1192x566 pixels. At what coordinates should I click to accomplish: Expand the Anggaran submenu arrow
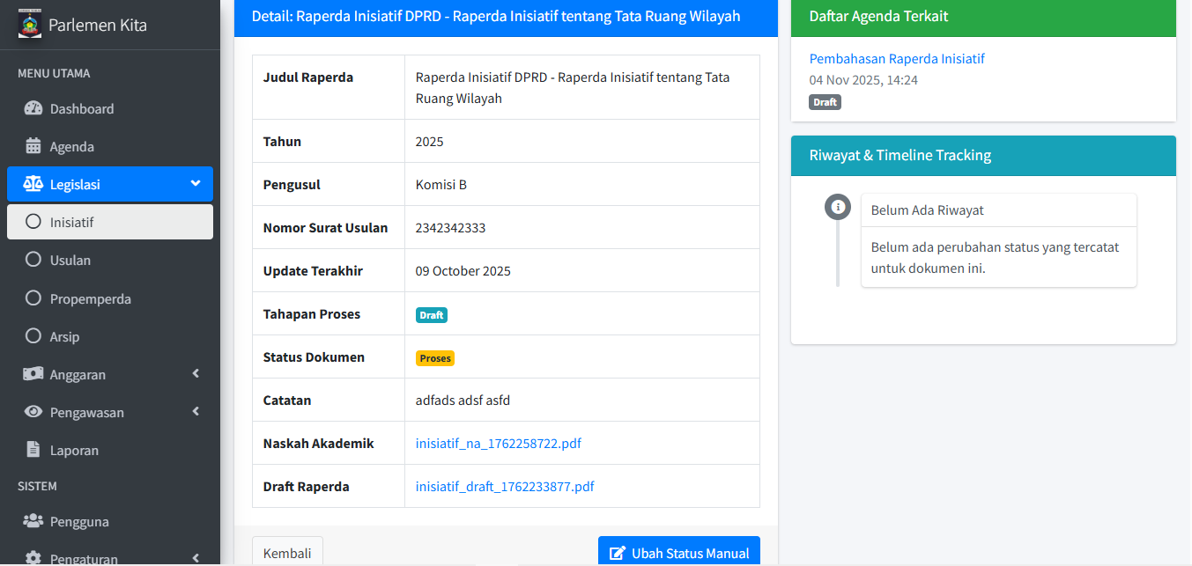coord(196,374)
